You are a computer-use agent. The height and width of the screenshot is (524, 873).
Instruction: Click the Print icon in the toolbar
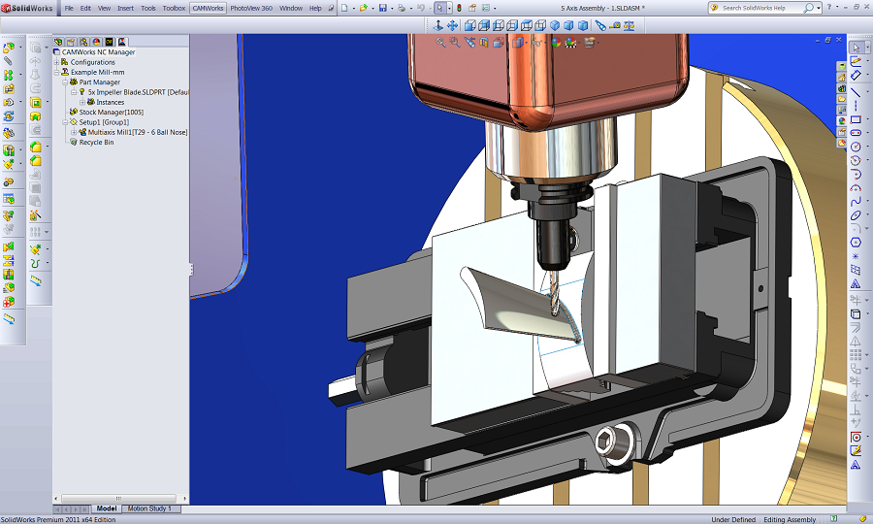(401, 8)
